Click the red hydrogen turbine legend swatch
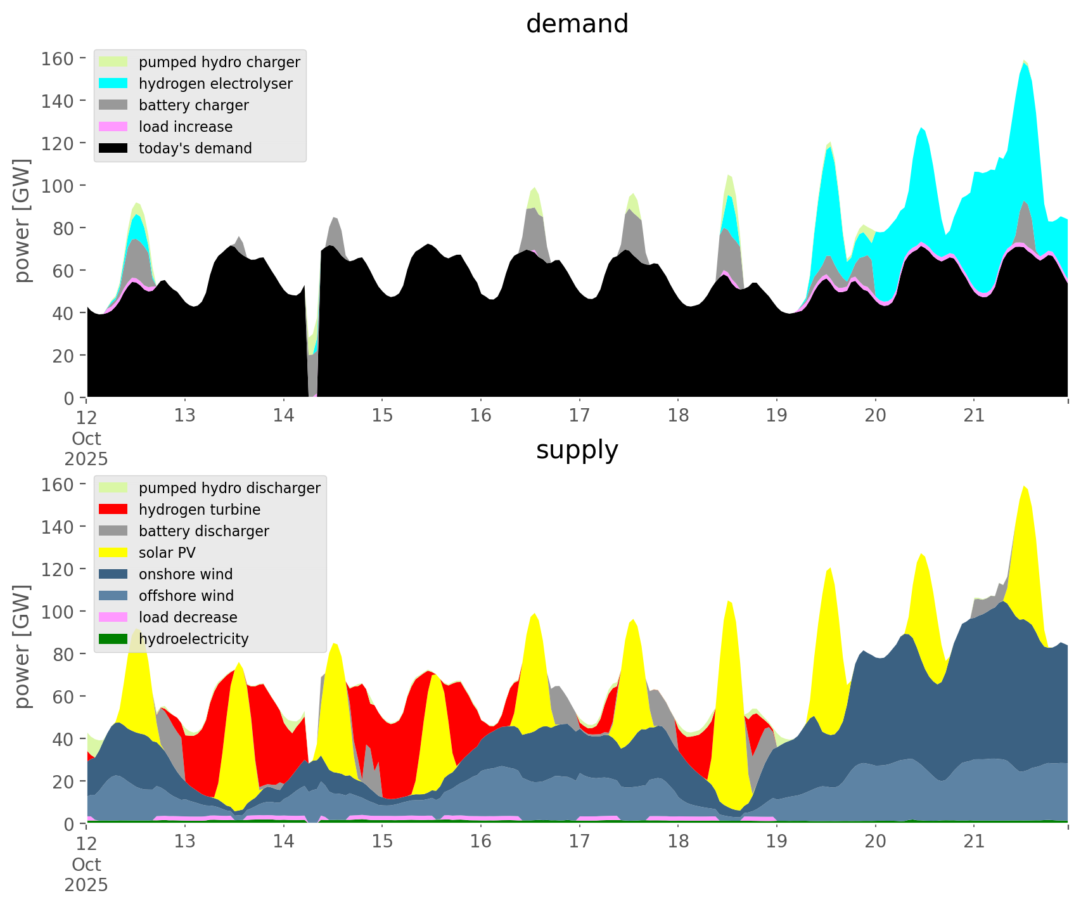Viewport: 1081px width, 907px height. pyautogui.click(x=113, y=510)
